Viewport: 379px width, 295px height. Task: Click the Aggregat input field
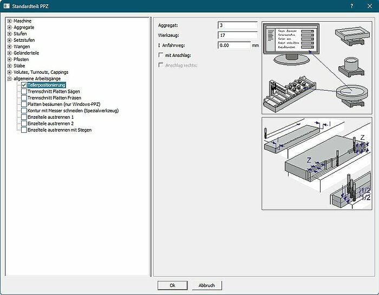(238, 25)
